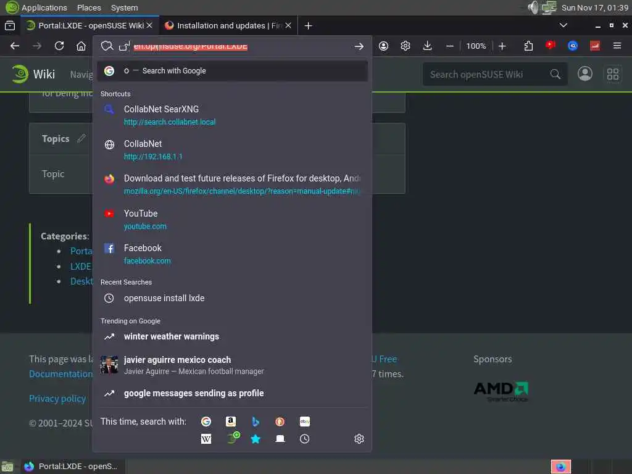The image size is (632, 474).
Task: Expand the list all tabs chevron
Action: (x=563, y=25)
